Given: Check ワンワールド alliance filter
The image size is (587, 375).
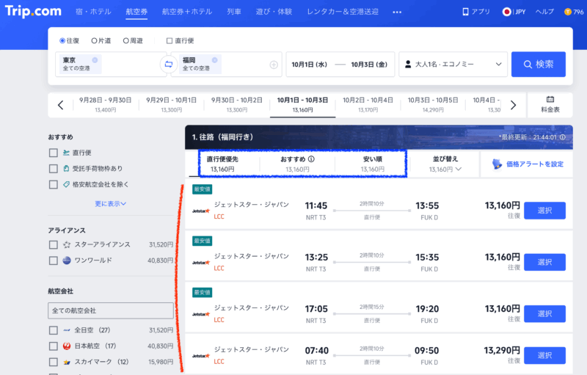Looking at the screenshot, I should [x=53, y=261].
